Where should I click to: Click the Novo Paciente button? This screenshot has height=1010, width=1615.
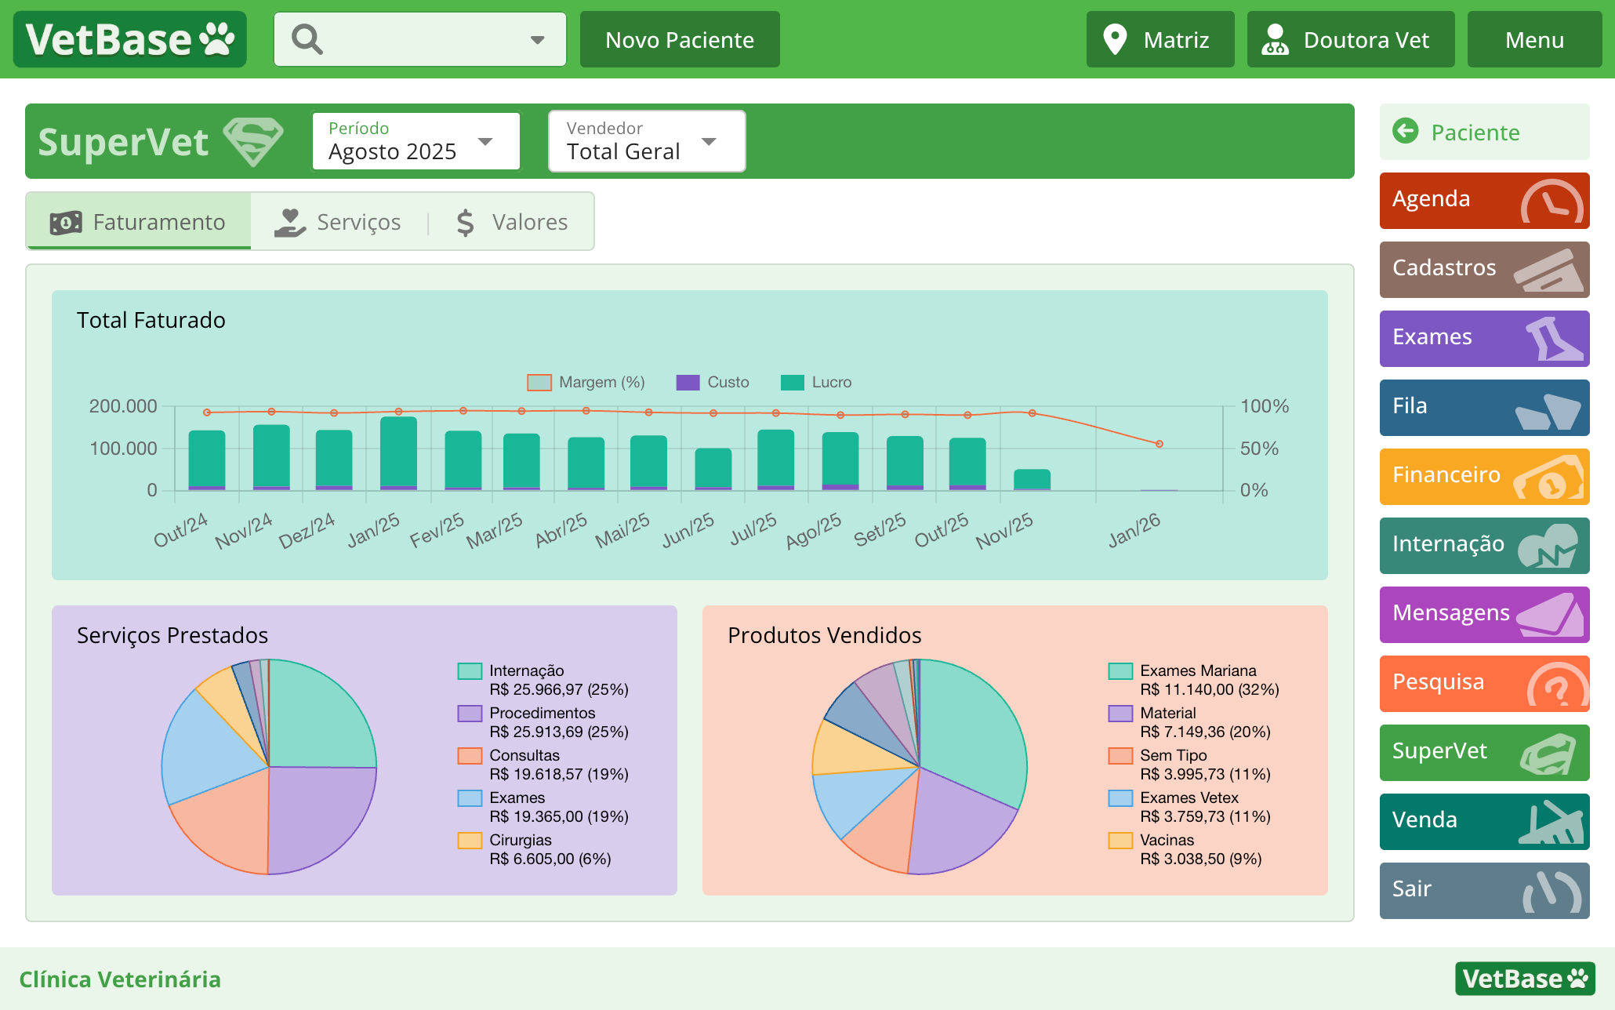click(x=679, y=38)
